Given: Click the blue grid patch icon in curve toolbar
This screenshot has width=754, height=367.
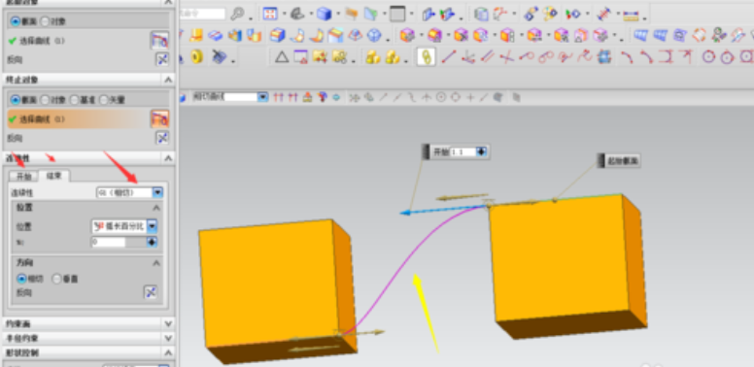Looking at the screenshot, I should [x=604, y=56].
